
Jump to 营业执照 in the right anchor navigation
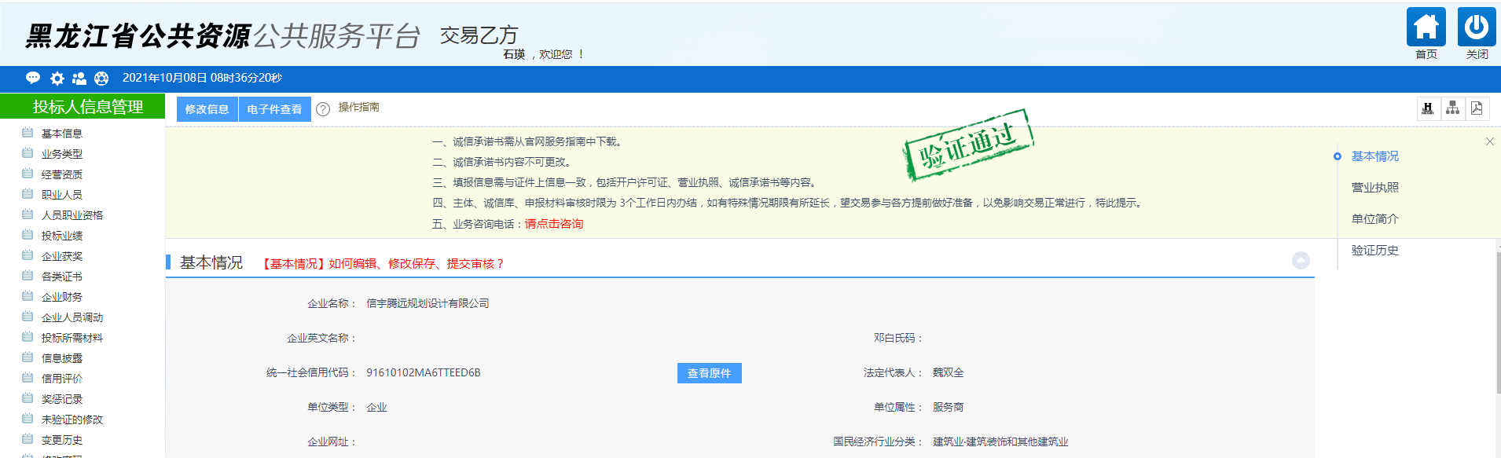coord(1374,188)
